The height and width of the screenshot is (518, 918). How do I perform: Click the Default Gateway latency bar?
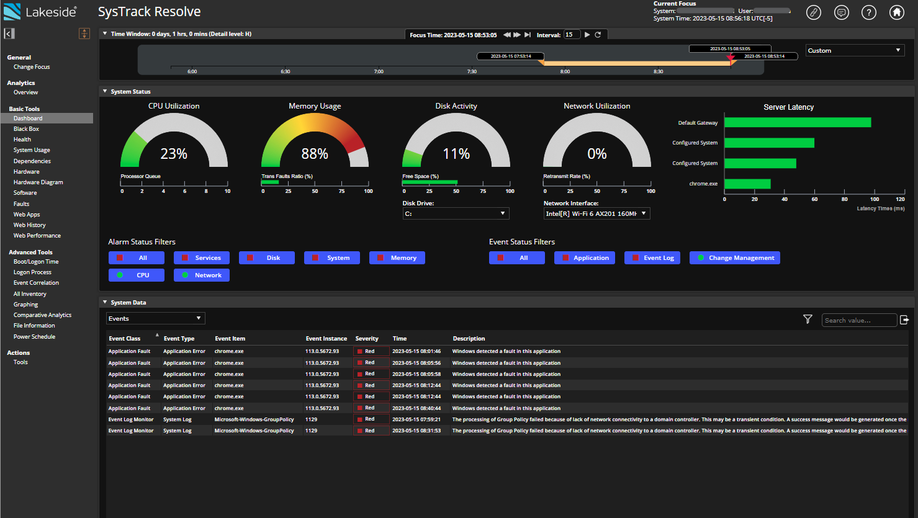798,123
